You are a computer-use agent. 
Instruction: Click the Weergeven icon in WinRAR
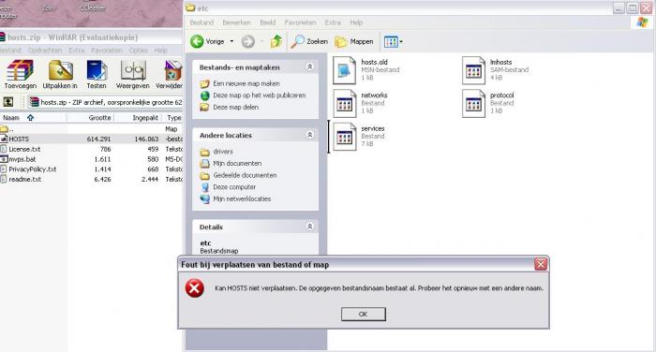pyautogui.click(x=133, y=74)
